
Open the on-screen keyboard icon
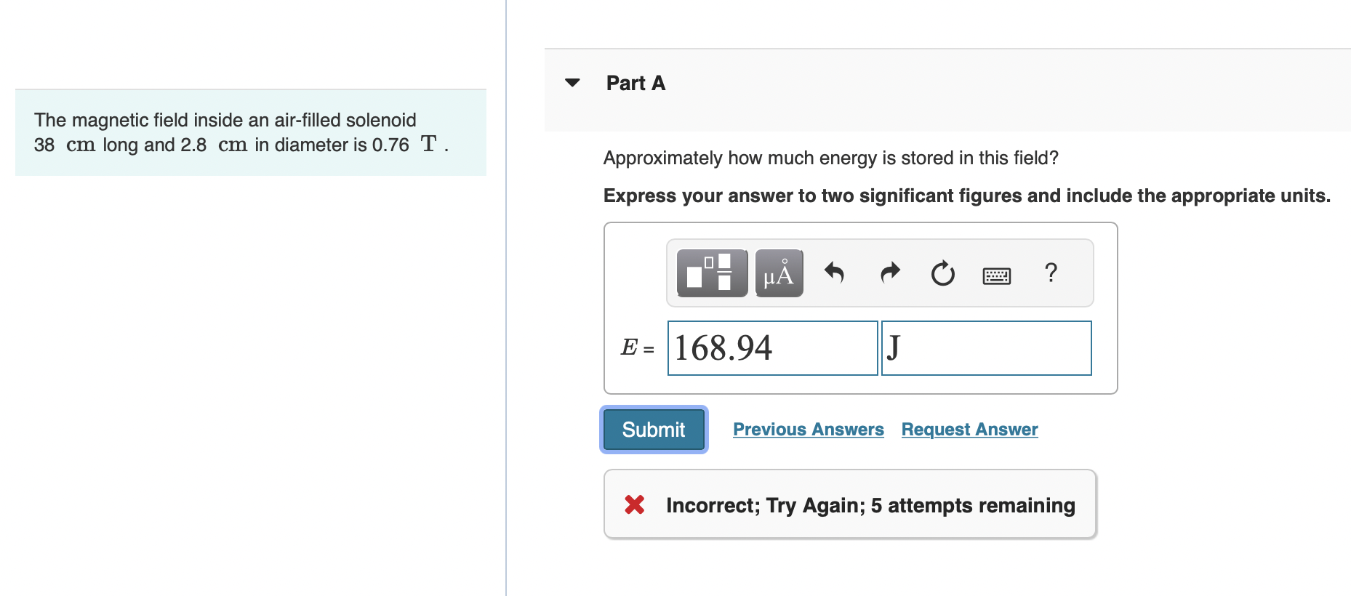[996, 275]
